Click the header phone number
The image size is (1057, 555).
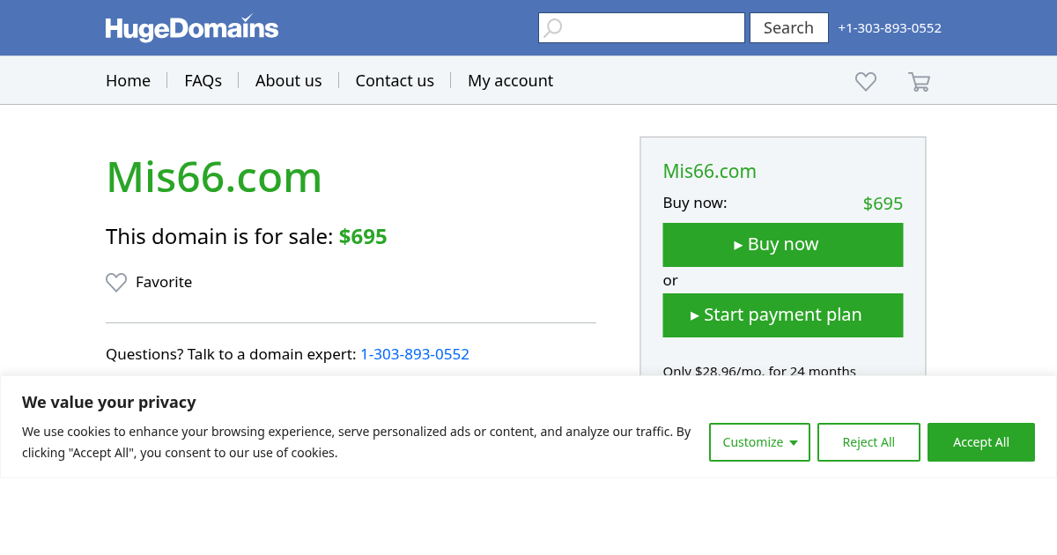[x=890, y=28]
